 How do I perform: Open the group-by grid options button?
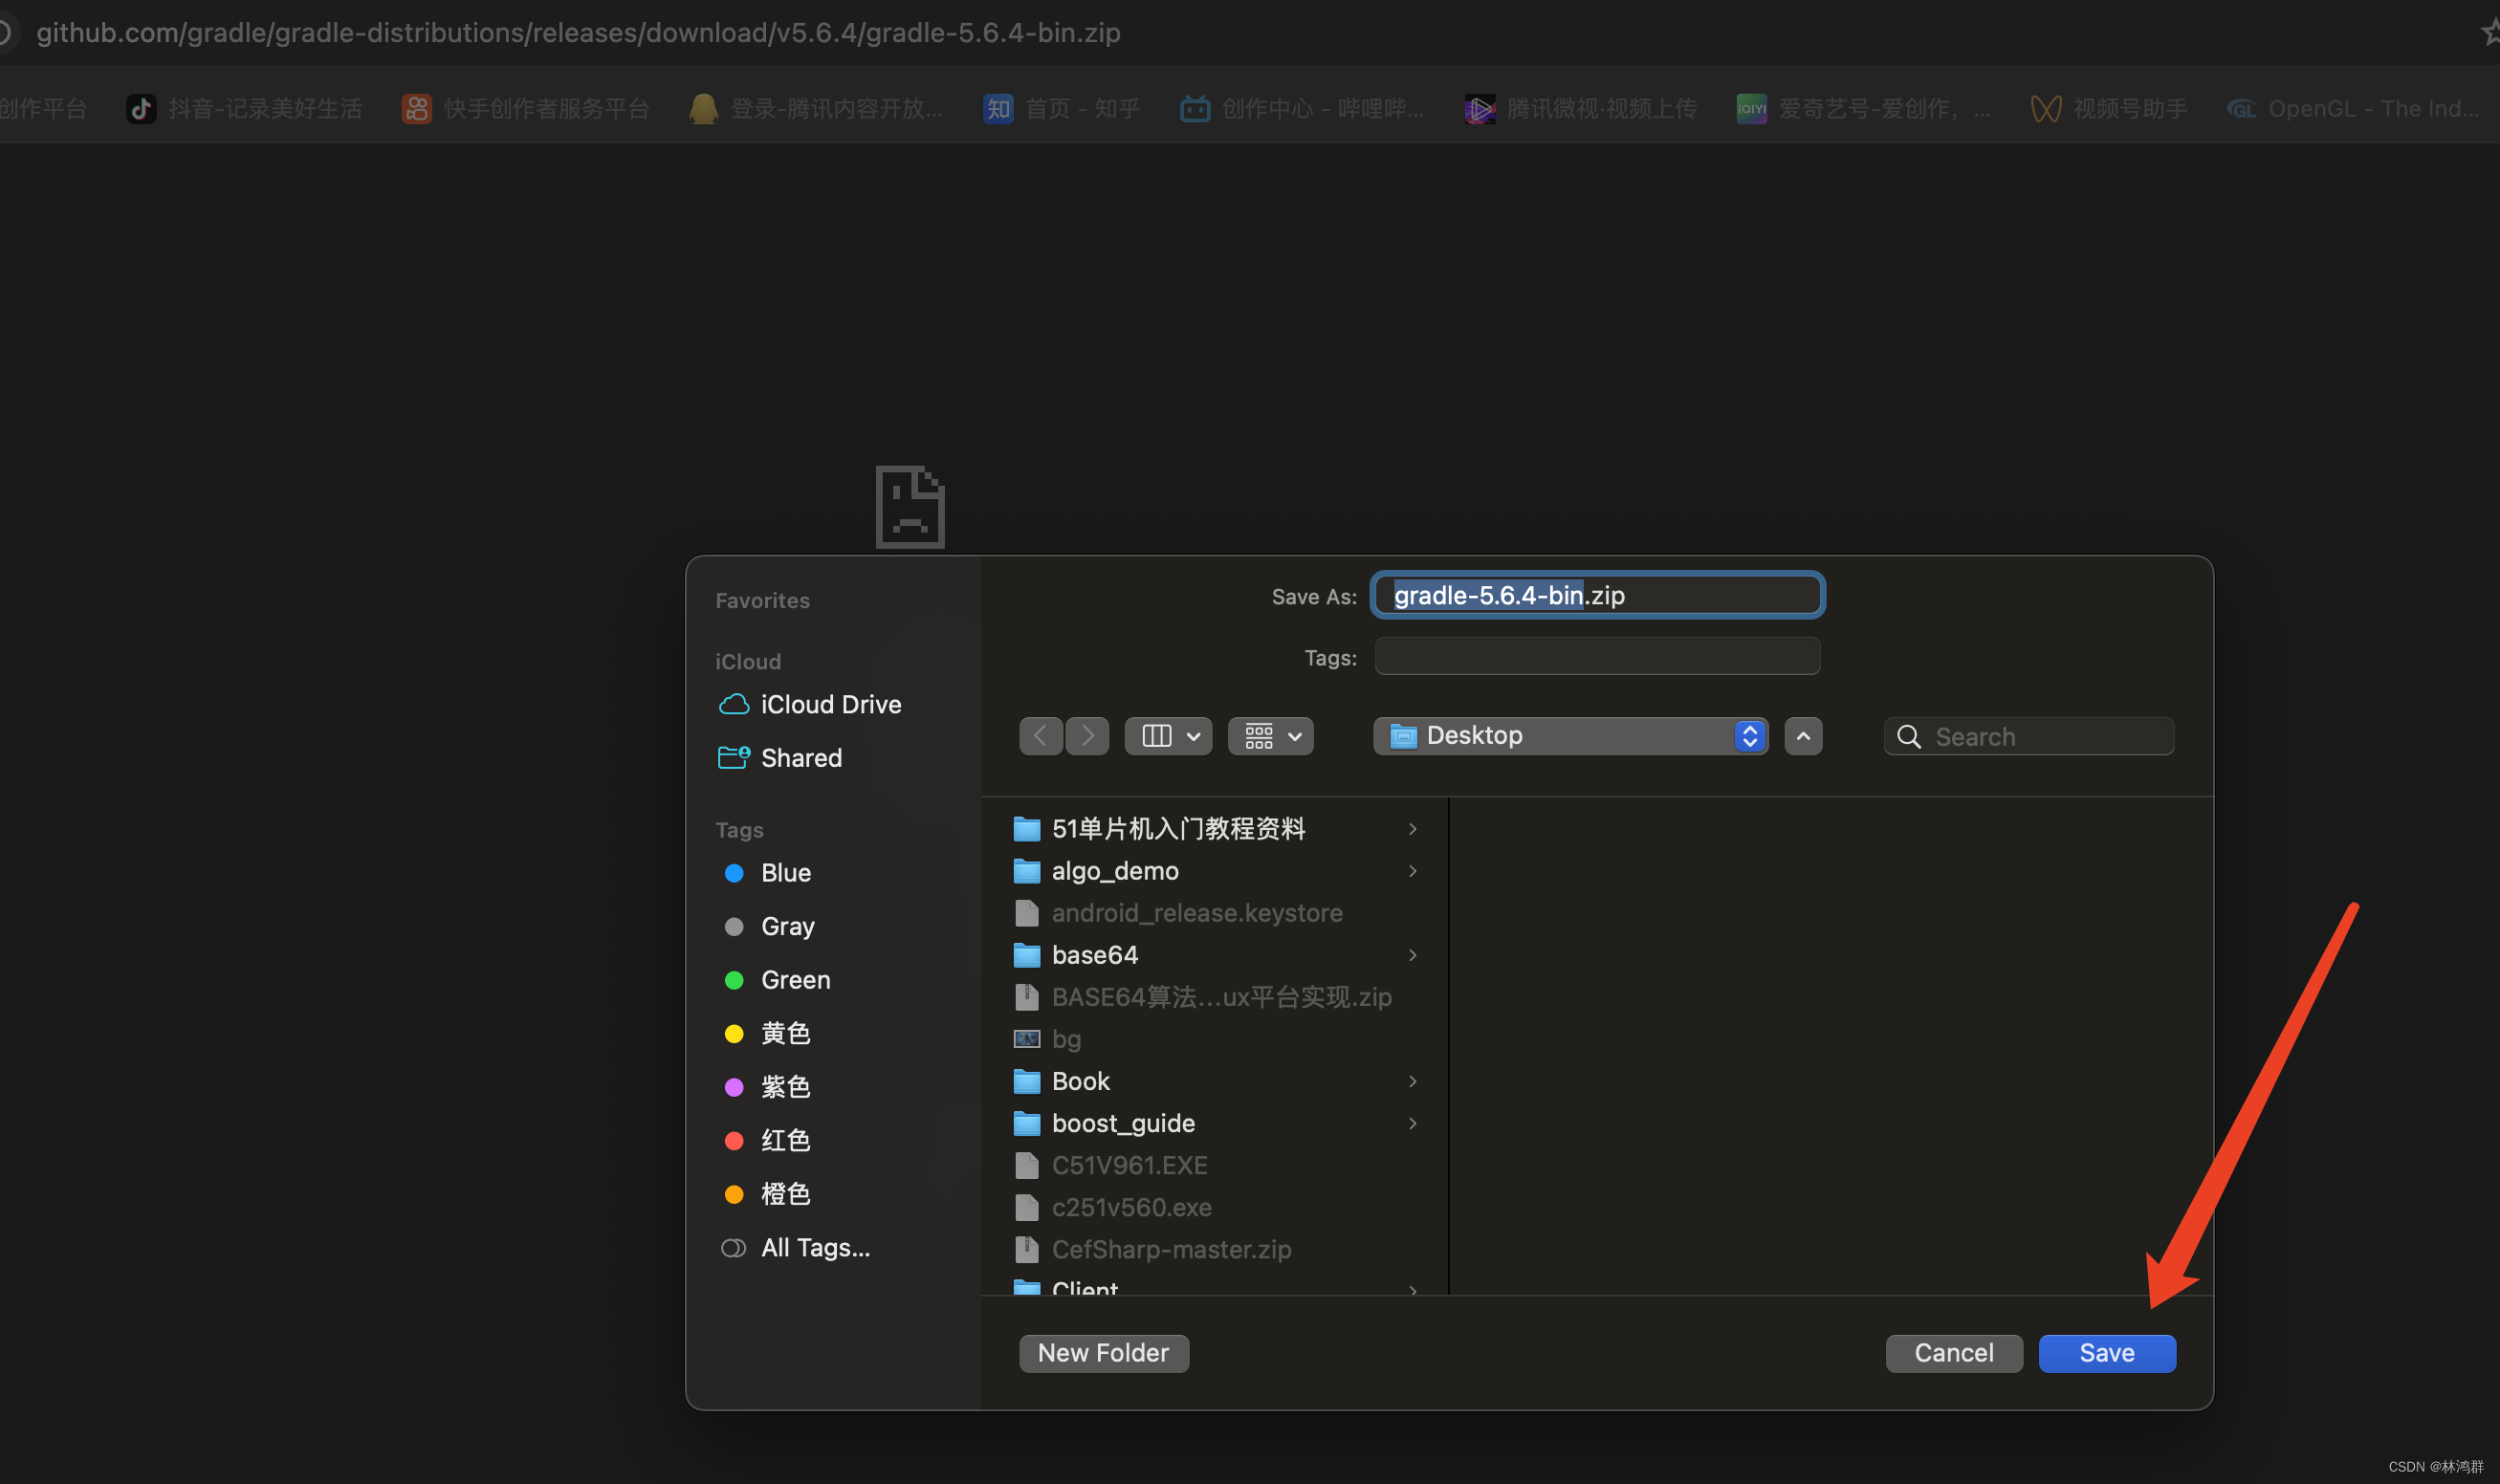tap(1270, 736)
